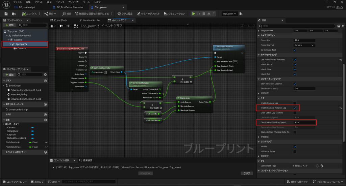Click the plus icon beside the マクロ section

click(x=45, y=115)
